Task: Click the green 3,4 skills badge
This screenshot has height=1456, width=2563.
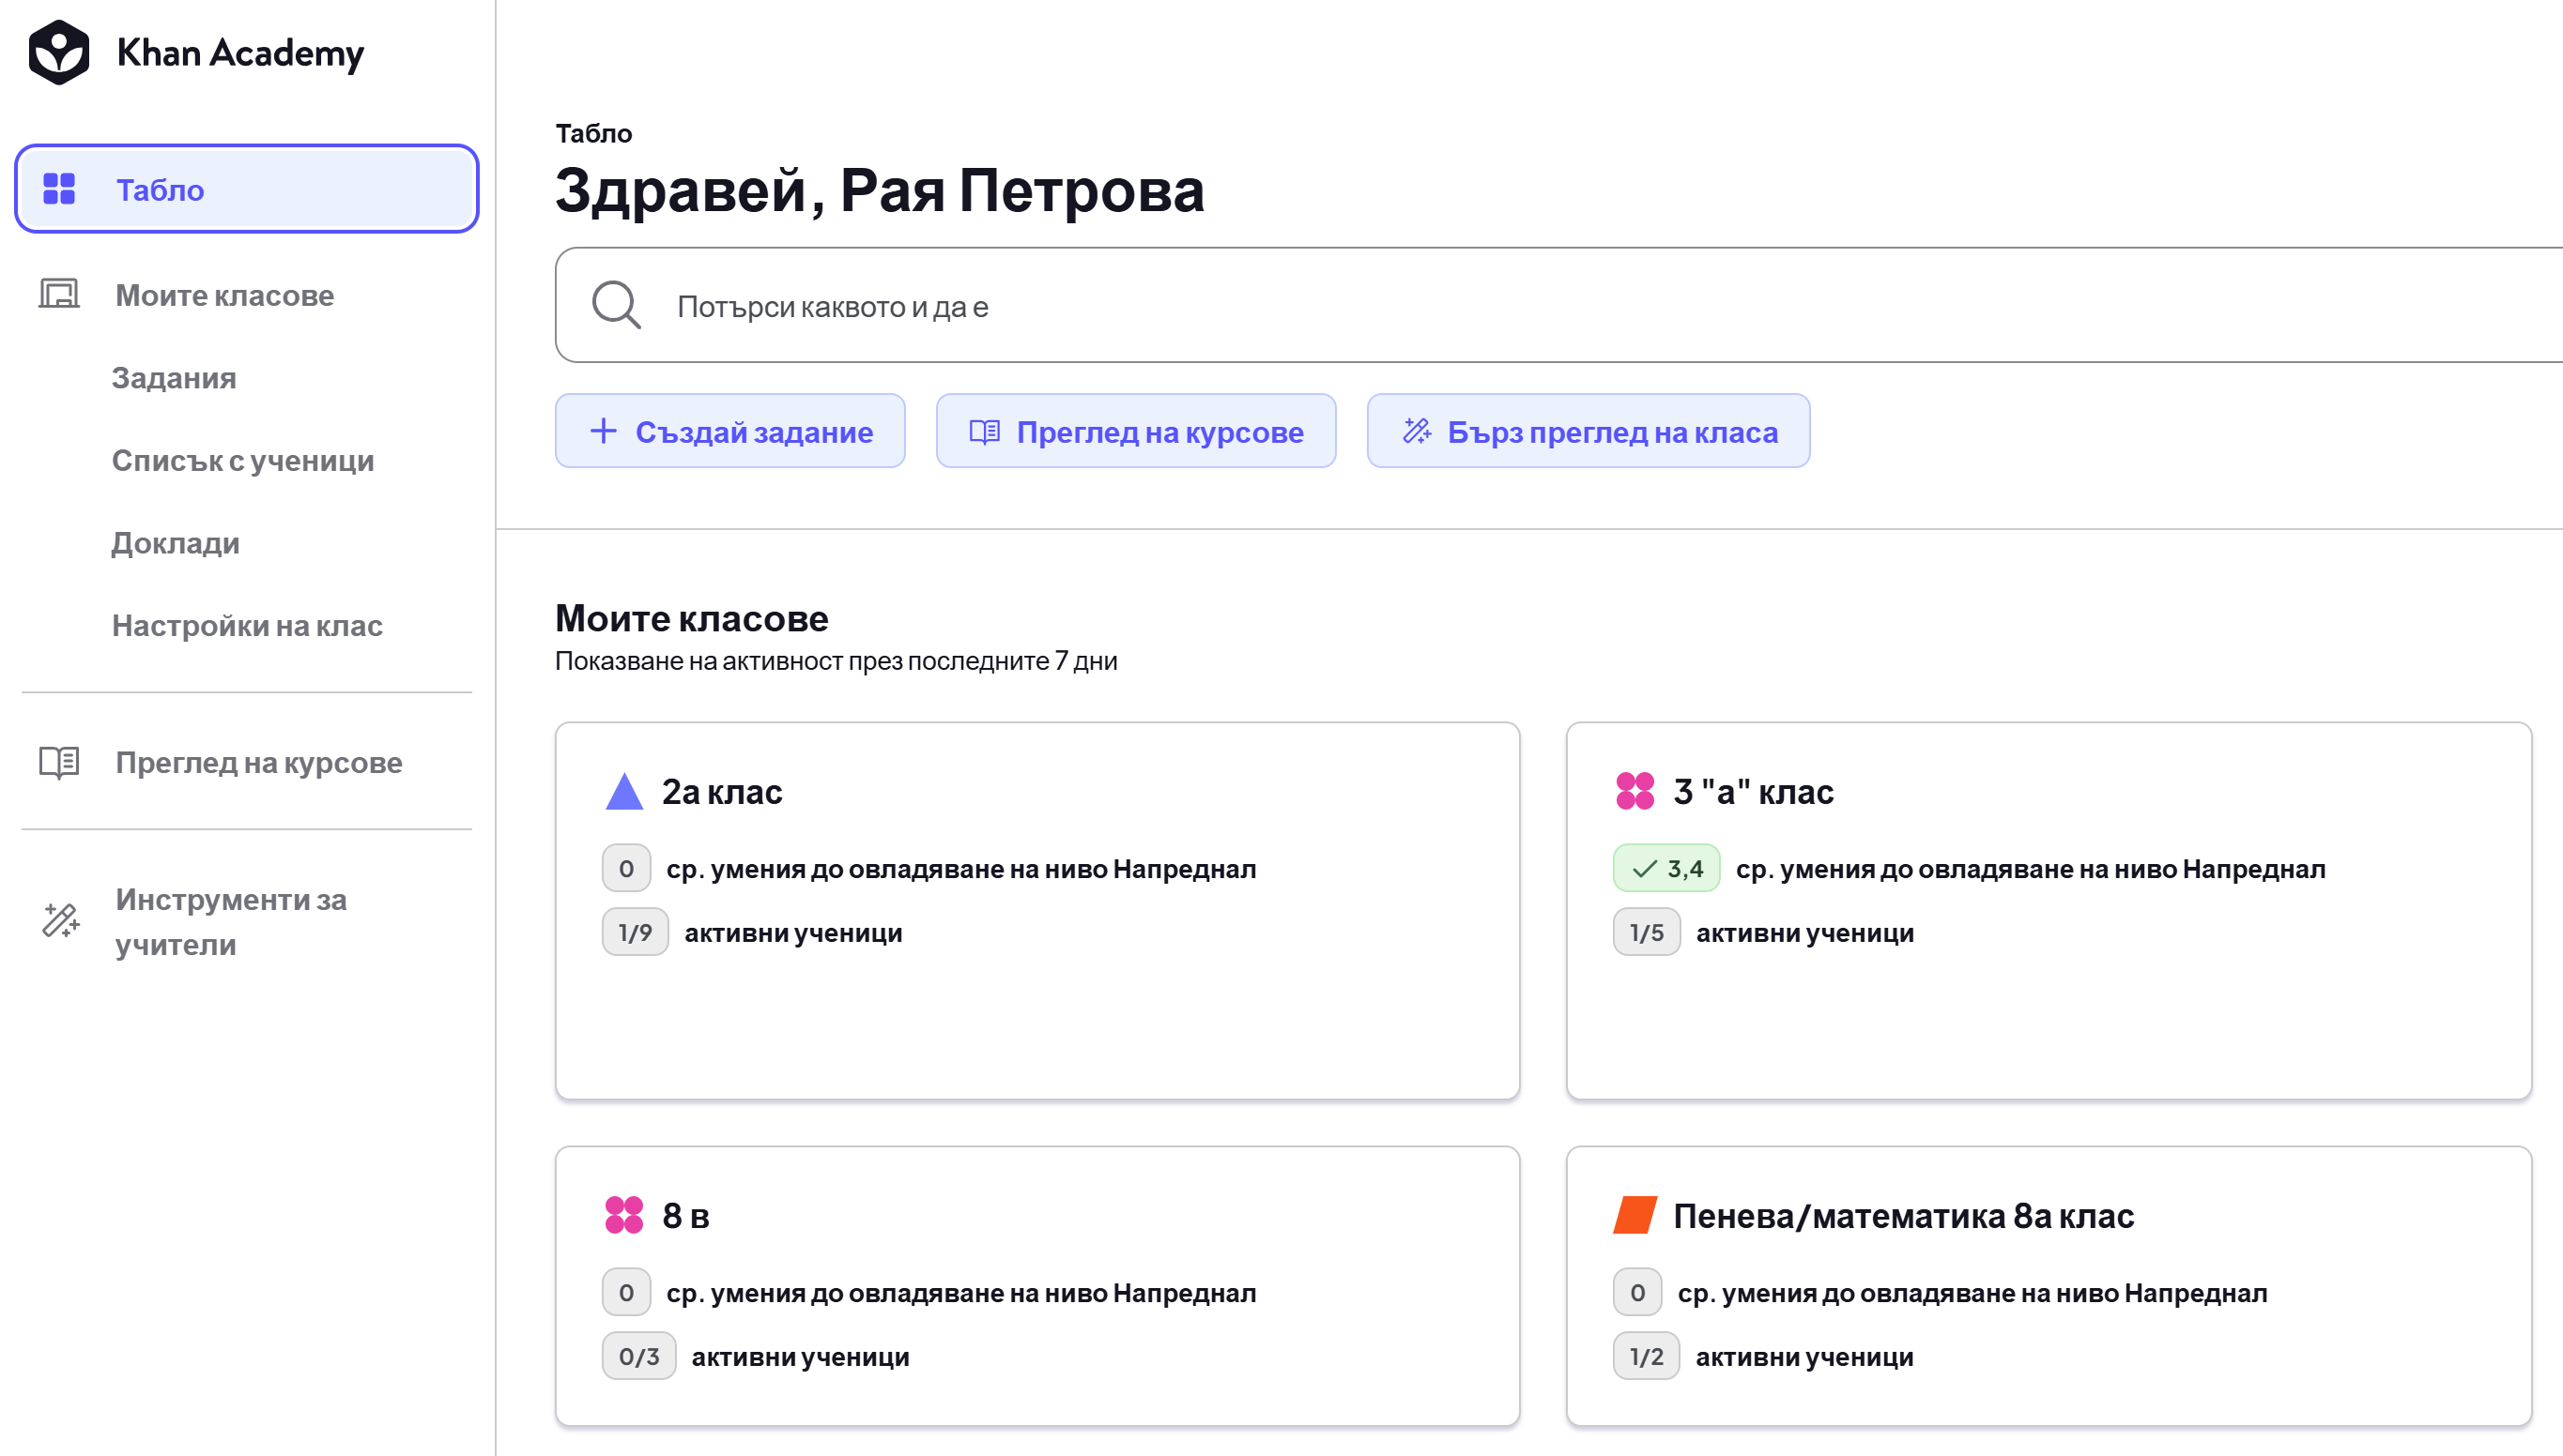Action: pos(1665,868)
